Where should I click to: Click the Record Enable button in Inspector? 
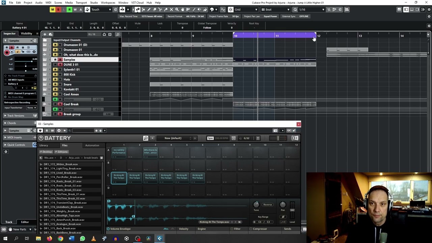point(7,52)
